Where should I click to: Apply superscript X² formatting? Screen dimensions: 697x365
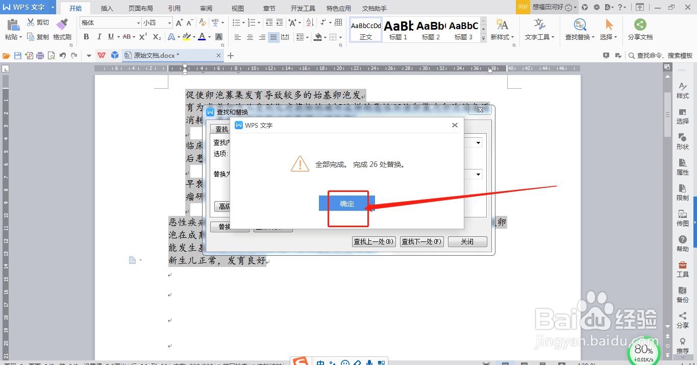[x=143, y=37]
